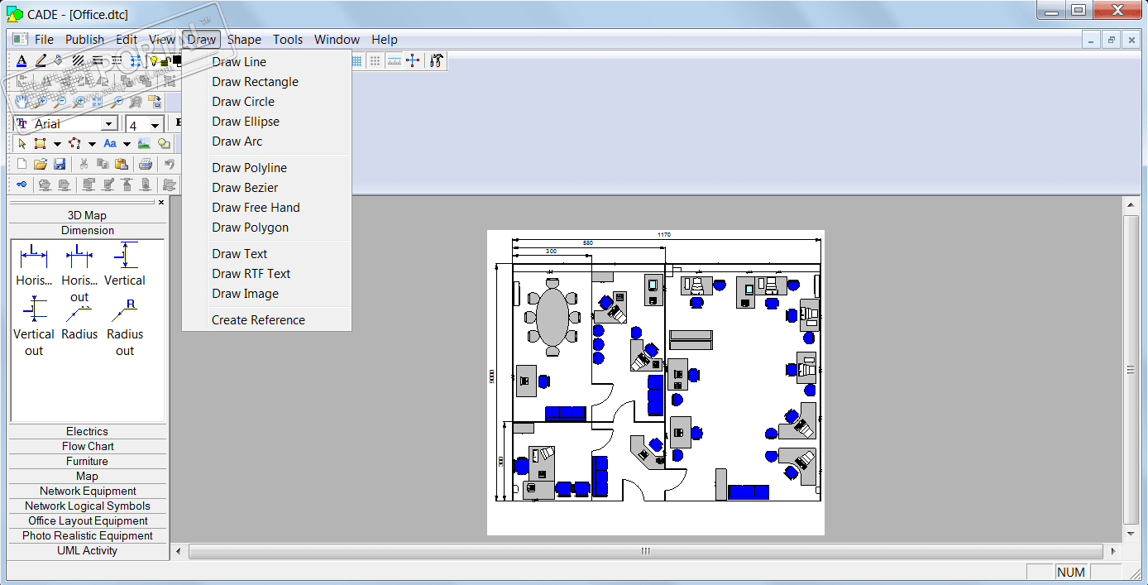Open the hammer and screwdriver settings icon
This screenshot has height=585, width=1148.
point(437,60)
